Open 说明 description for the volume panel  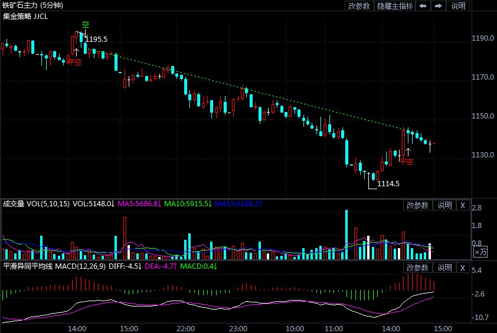pyautogui.click(x=444, y=205)
